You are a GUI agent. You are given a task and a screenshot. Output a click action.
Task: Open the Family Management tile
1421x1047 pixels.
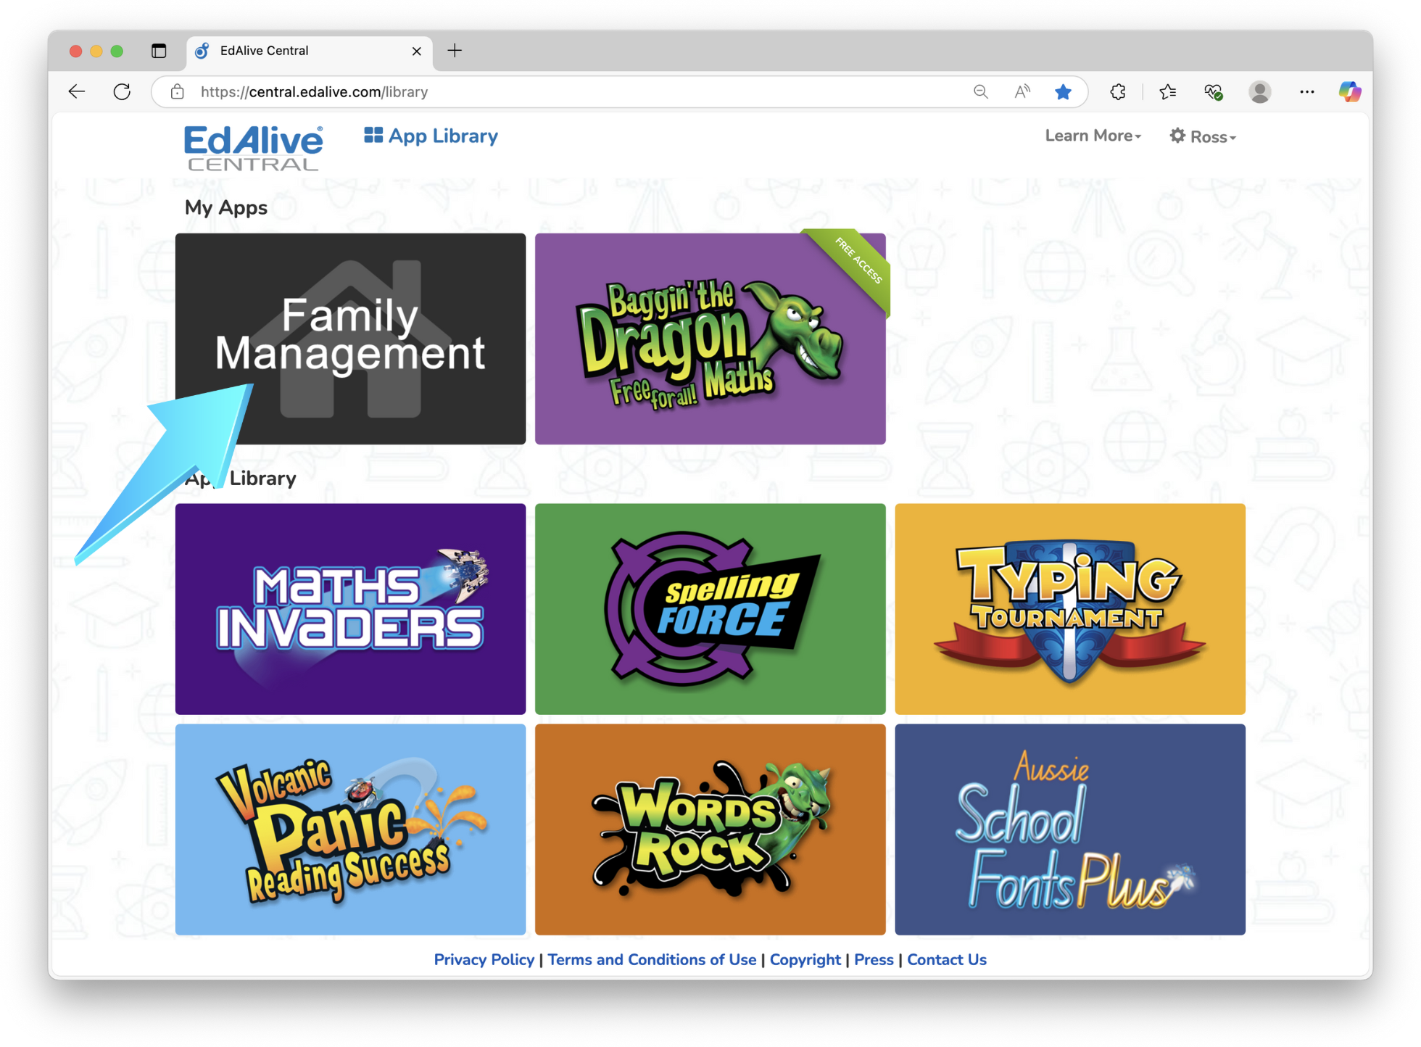coord(350,339)
